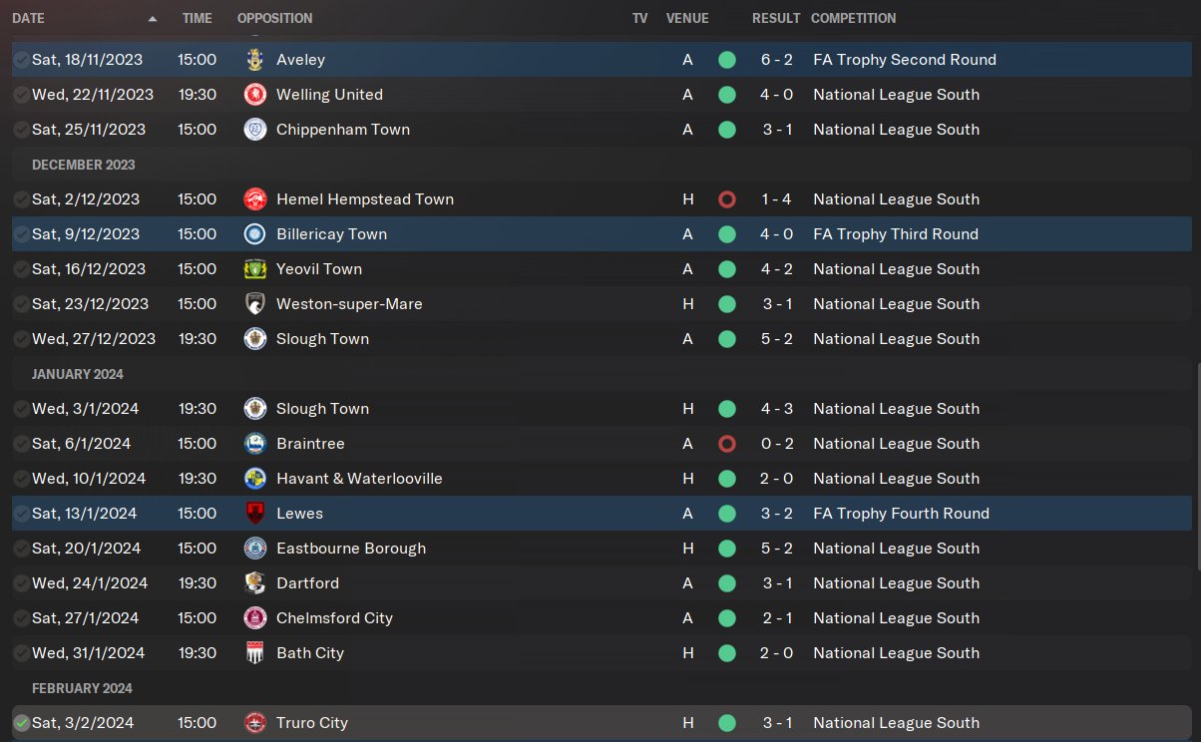Toggle the checkmark for the 6/1/2024 Braintree match
1201x742 pixels.
pyautogui.click(x=21, y=444)
